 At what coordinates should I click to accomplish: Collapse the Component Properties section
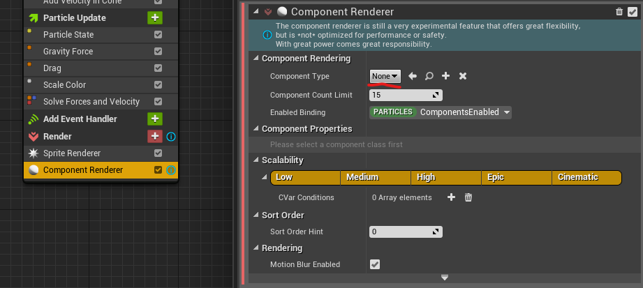256,128
